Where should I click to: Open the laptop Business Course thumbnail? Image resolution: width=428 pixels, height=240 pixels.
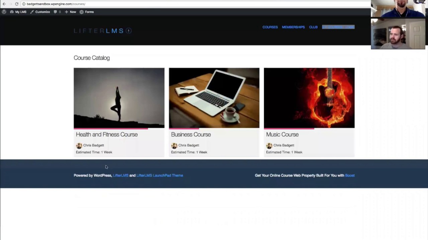click(x=214, y=98)
